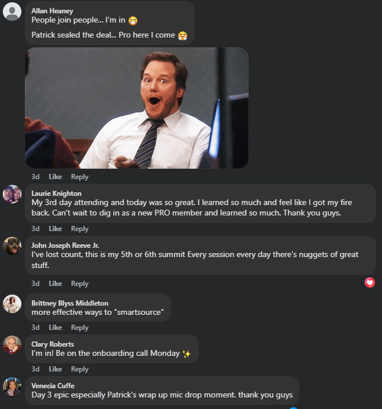Click Brittney Blyss Middleton's profile avatar

(12, 304)
